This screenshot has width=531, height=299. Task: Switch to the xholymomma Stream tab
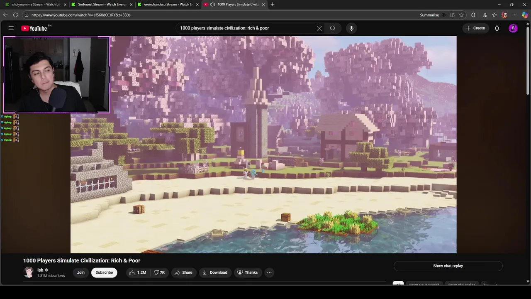(35, 4)
